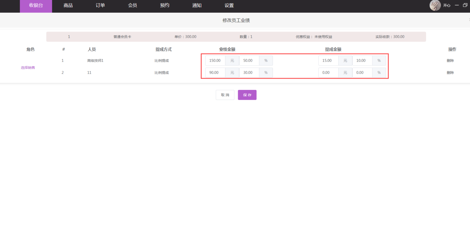Click the 选择销售 link
The width and height of the screenshot is (470, 226).
point(28,68)
